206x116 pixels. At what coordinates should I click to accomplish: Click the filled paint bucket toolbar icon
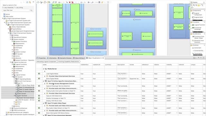coord(89,2)
